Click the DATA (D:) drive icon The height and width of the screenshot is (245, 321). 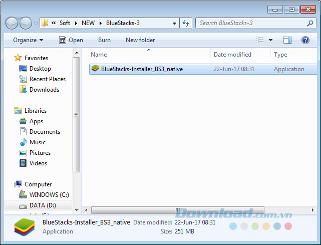[x=23, y=206]
